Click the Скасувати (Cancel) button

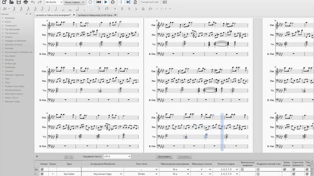point(184,156)
